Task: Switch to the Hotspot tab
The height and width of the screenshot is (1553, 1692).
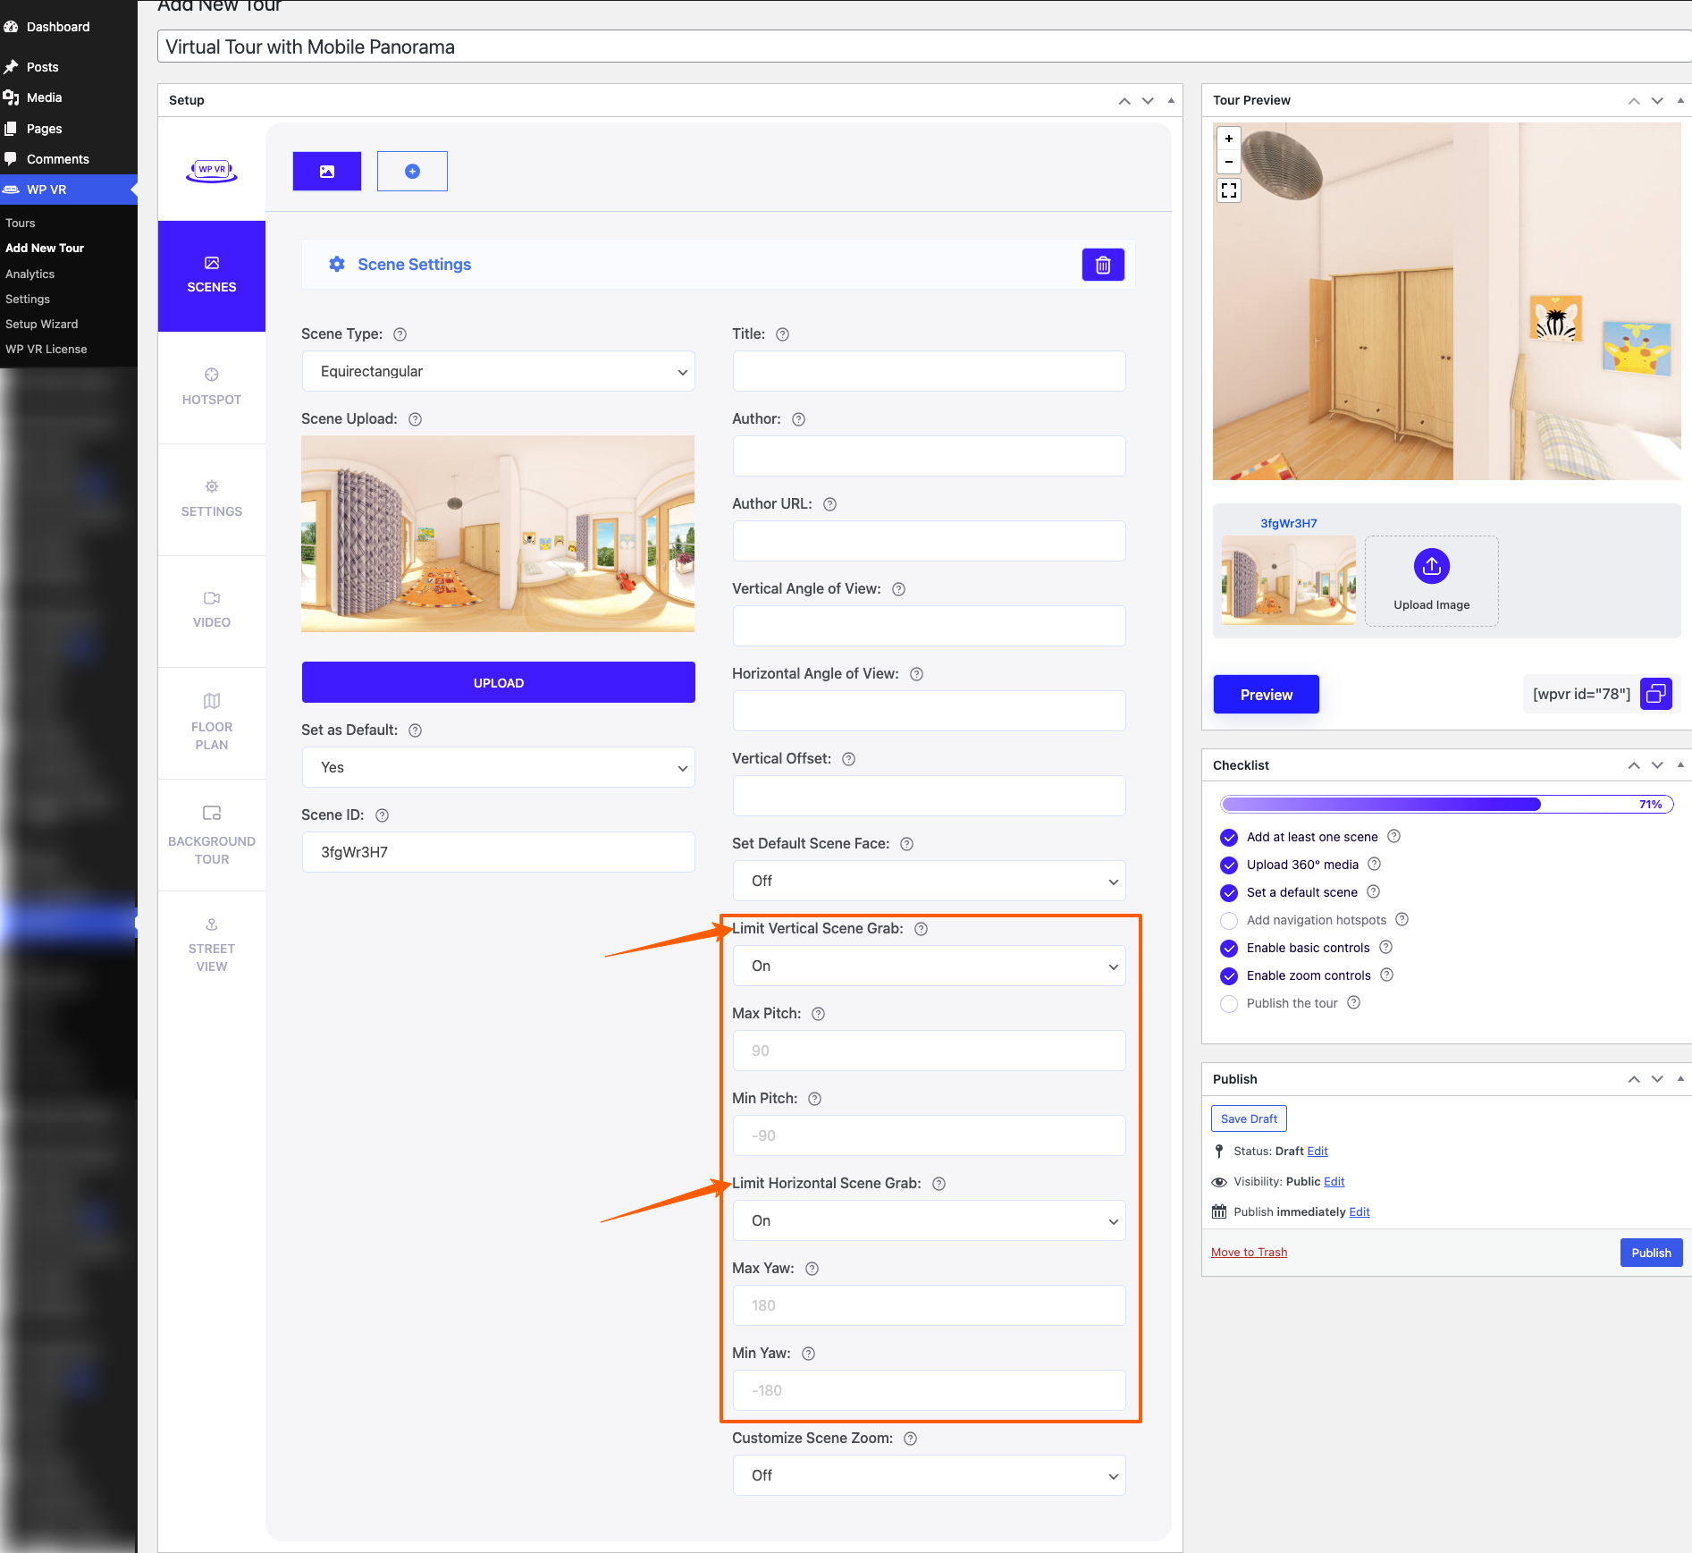Action: (x=212, y=386)
